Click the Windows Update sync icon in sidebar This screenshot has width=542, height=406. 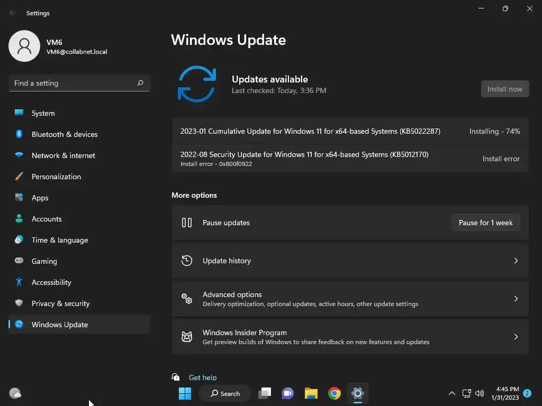19,324
